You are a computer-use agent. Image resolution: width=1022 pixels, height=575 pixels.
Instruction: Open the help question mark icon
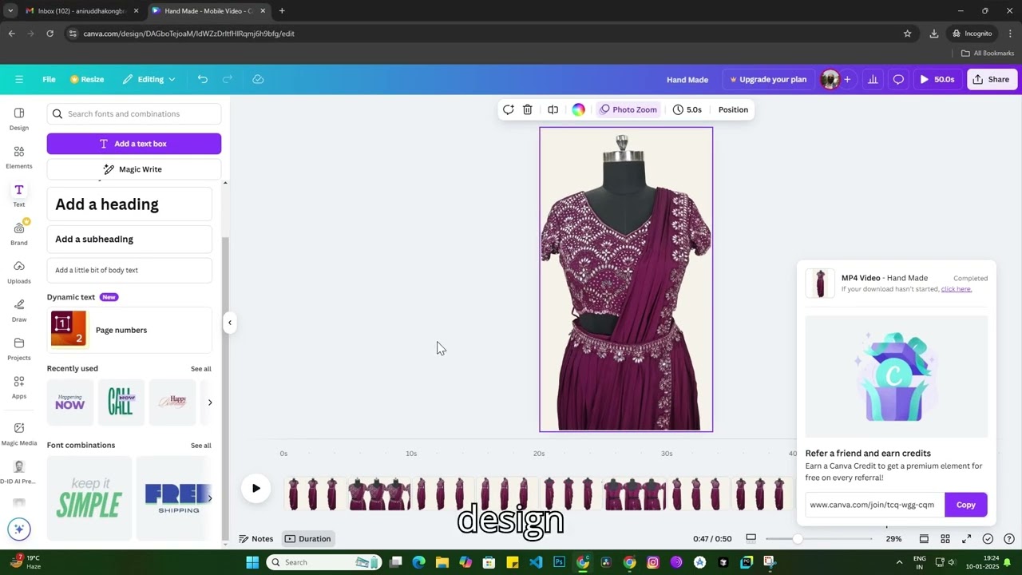(x=1009, y=539)
